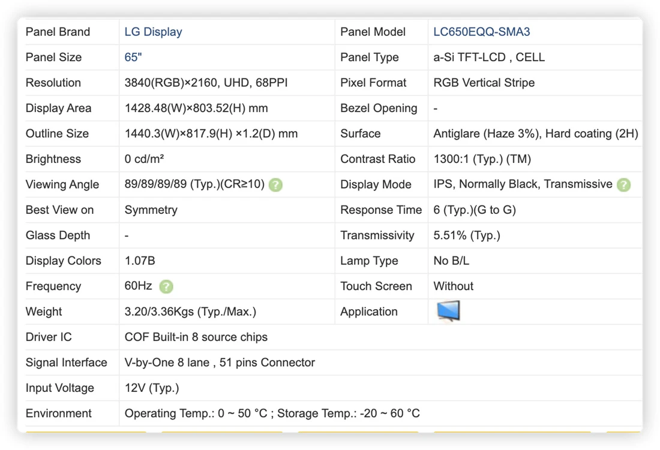Screen dimensions: 660x450
Task: Click the Signal Interface V-by-One value
Action: coord(220,363)
